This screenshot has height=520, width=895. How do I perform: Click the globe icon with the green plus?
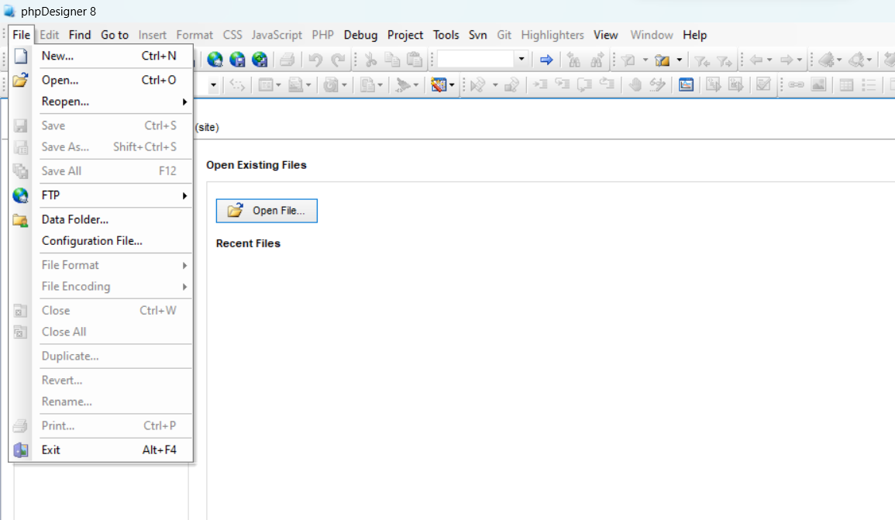click(259, 60)
